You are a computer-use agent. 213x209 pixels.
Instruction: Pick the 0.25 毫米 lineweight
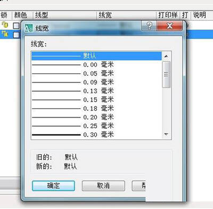(x=96, y=126)
